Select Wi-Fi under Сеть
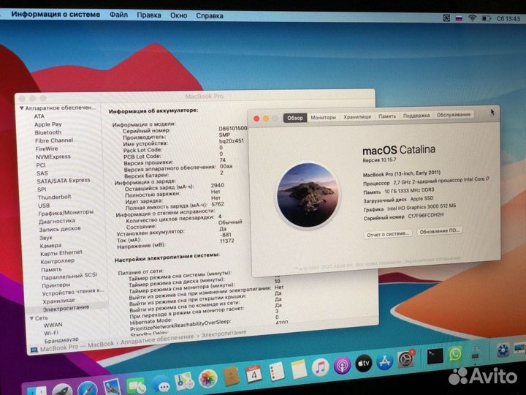 [51, 334]
